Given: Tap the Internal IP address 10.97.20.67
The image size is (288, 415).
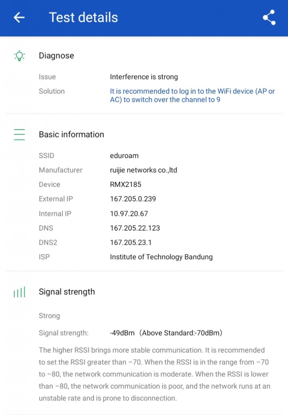Looking at the screenshot, I should click(x=130, y=214).
